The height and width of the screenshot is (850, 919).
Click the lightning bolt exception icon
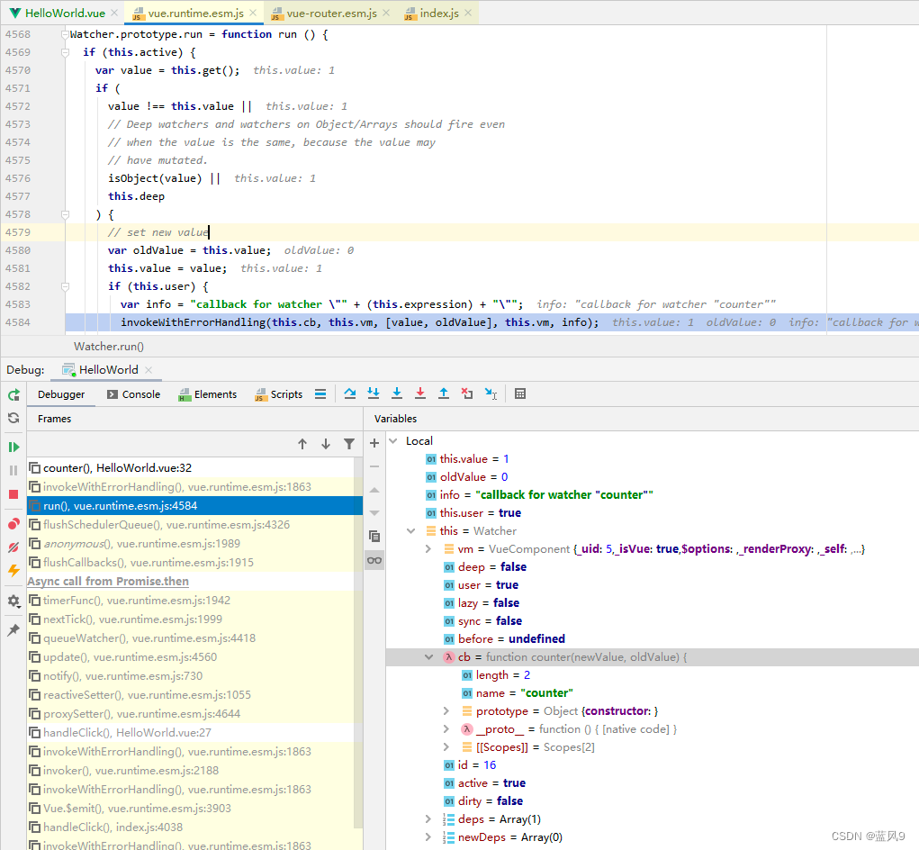coord(14,570)
